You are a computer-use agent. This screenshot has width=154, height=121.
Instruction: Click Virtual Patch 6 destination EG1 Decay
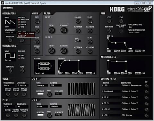pos(132,115)
